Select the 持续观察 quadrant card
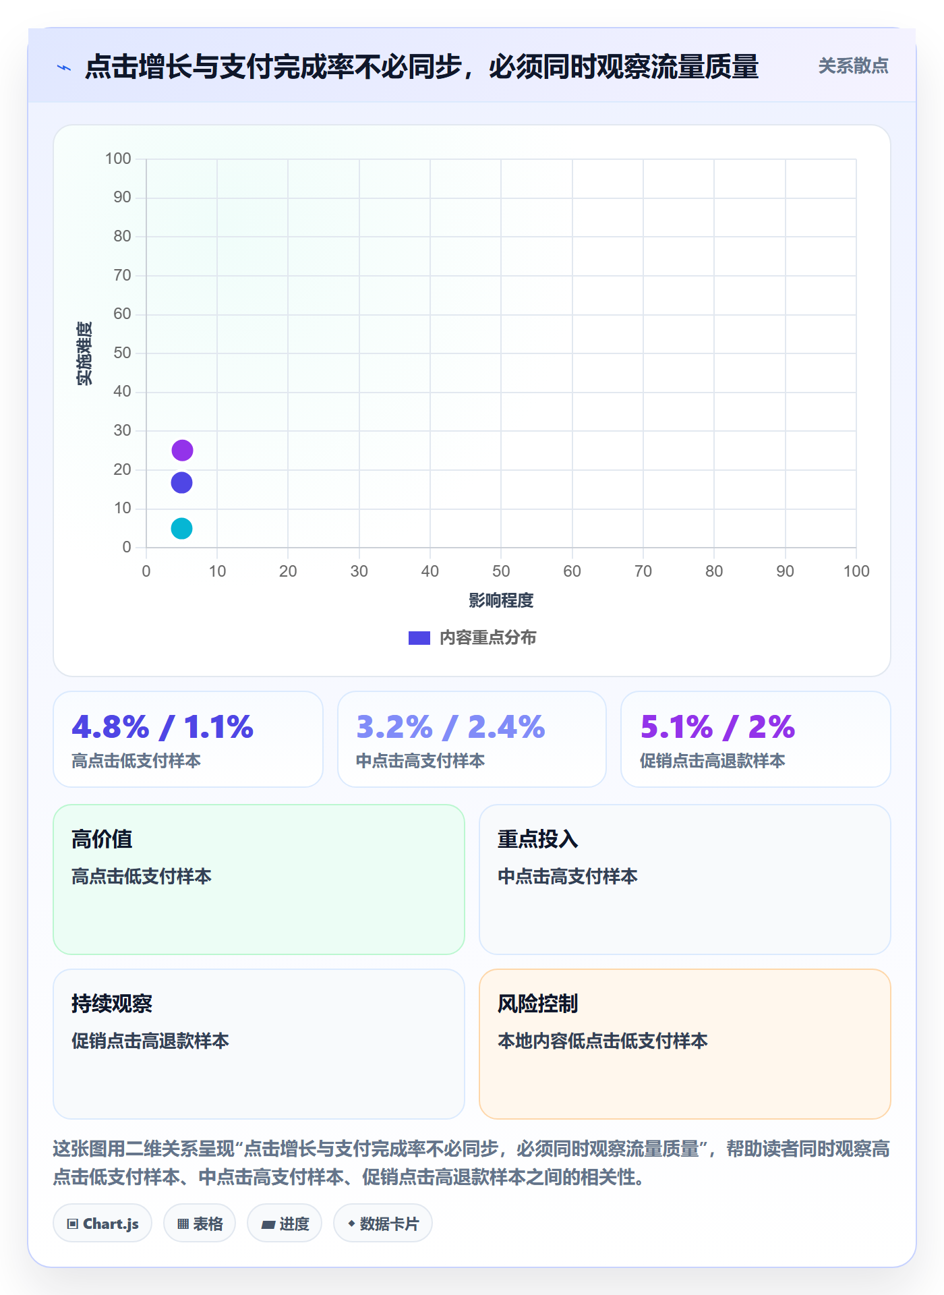This screenshot has width=944, height=1295. tap(259, 1044)
